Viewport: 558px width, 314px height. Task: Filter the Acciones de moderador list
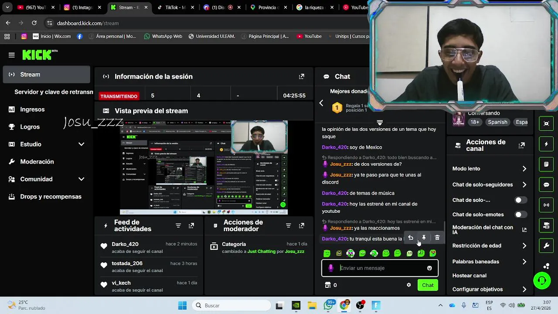[288, 225]
